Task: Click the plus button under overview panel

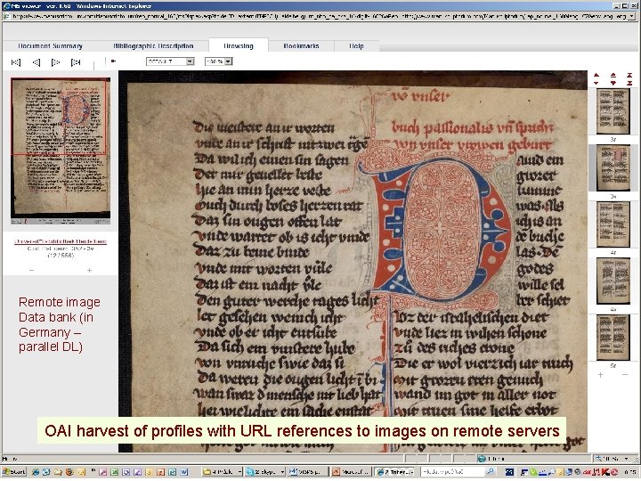Action: (89, 271)
